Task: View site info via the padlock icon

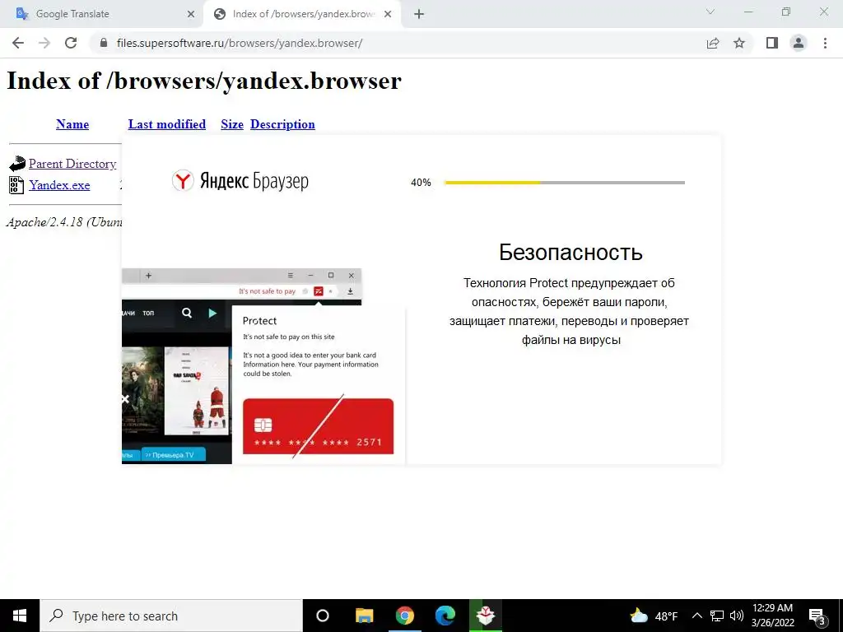Action: (x=104, y=43)
